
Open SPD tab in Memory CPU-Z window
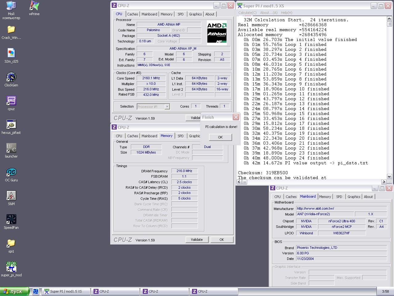(x=181, y=136)
